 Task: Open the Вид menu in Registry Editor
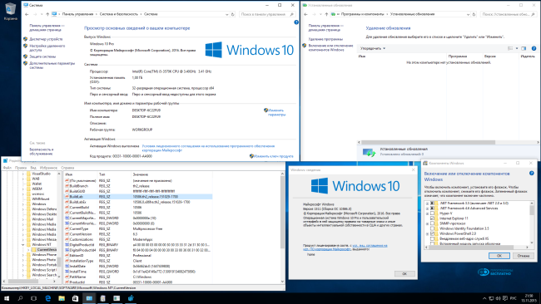click(x=33, y=168)
